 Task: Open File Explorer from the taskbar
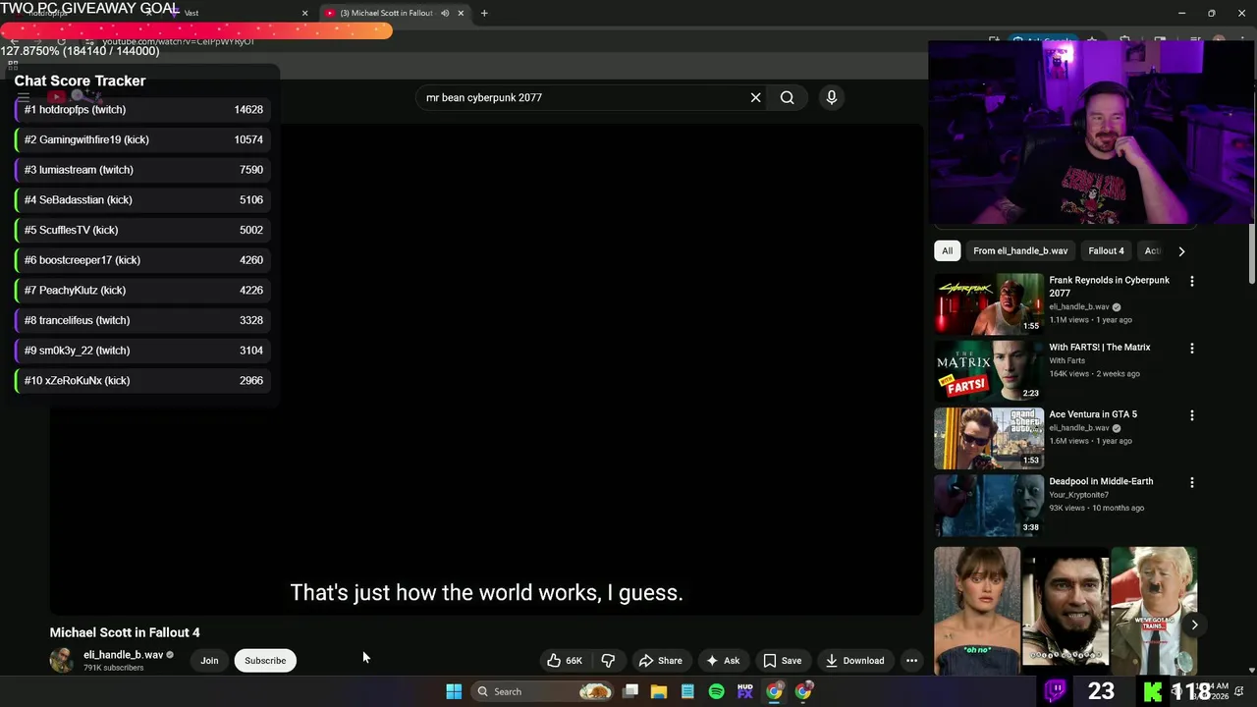659,691
